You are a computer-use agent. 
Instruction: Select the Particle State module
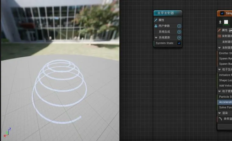tap(225, 97)
